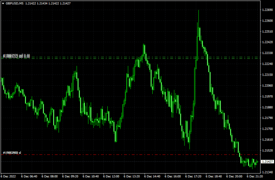Click price level 1.21700 on the price axis
Screen dimensions: 275x180
(x=267, y=129)
